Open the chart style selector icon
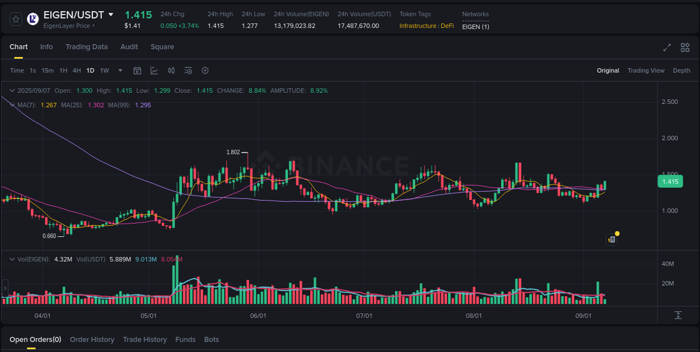 153,70
